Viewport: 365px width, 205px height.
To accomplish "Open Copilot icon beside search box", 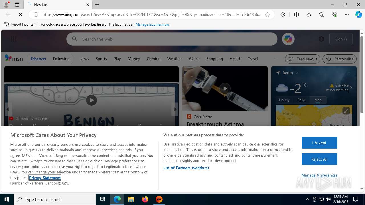I will (288, 39).
